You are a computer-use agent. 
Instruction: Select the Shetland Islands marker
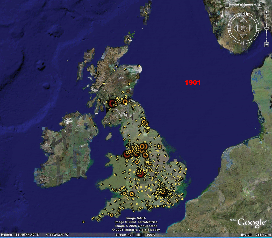pos(146,12)
